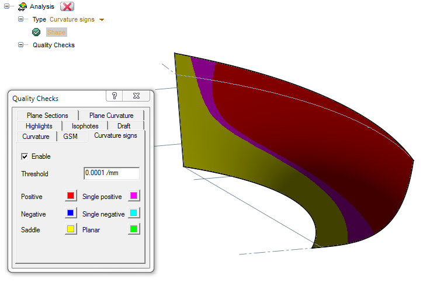Pick the Single negative cyan color swatch

pyautogui.click(x=134, y=213)
